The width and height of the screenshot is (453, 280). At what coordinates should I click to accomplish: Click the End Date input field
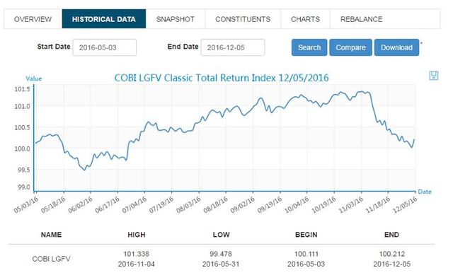pyautogui.click(x=233, y=47)
